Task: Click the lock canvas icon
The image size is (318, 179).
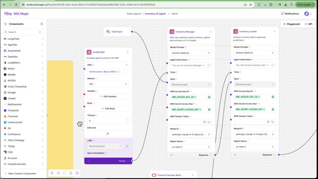Action: 71,173
